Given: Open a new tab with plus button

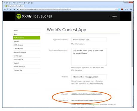Looking at the screenshot, I should (26, 6).
